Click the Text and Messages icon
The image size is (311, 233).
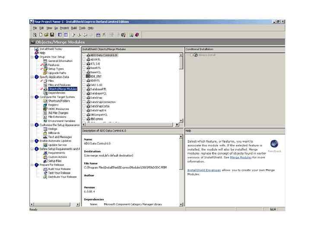(45, 137)
